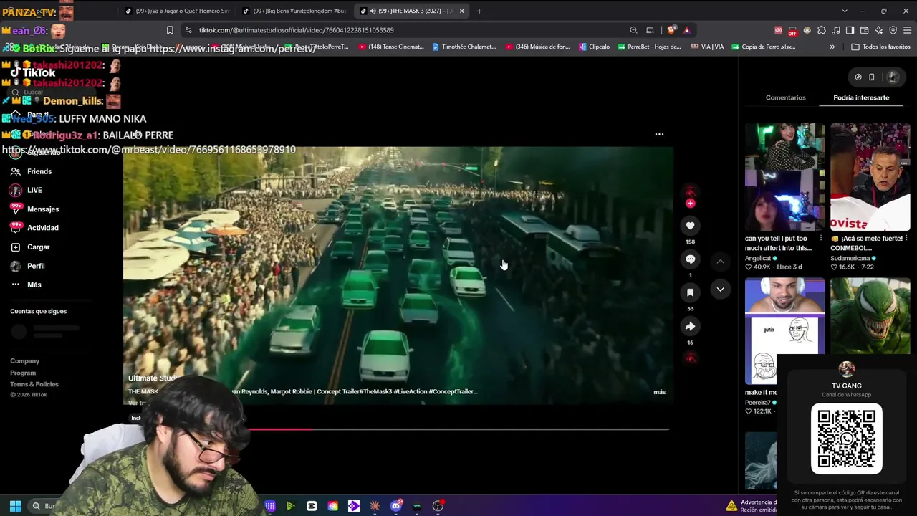Viewport: 917px width, 516px height.
Task: Open CapCut from the taskbar
Action: point(312,506)
